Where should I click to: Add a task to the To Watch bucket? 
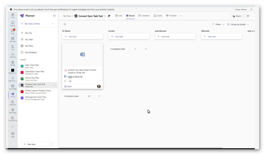click(x=82, y=37)
